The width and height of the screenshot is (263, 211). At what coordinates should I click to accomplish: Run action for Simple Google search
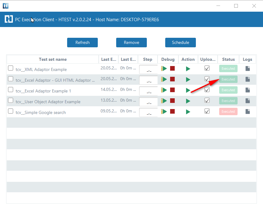[x=188, y=112]
